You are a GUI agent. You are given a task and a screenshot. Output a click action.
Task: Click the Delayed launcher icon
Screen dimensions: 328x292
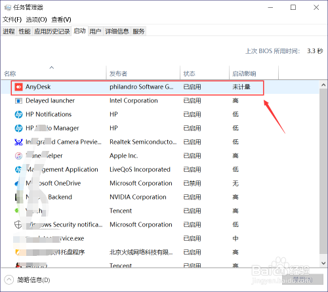[18, 101]
